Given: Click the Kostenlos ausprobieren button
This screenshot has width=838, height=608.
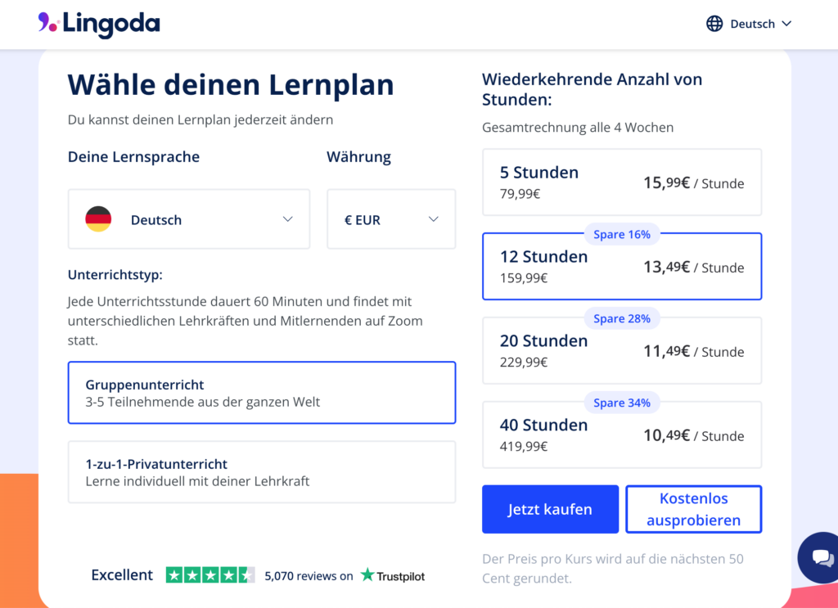Looking at the screenshot, I should tap(693, 509).
